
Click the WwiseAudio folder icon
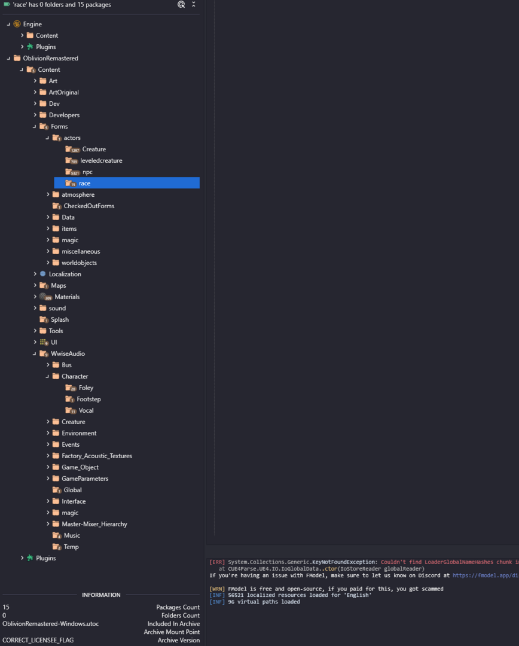pyautogui.click(x=44, y=354)
